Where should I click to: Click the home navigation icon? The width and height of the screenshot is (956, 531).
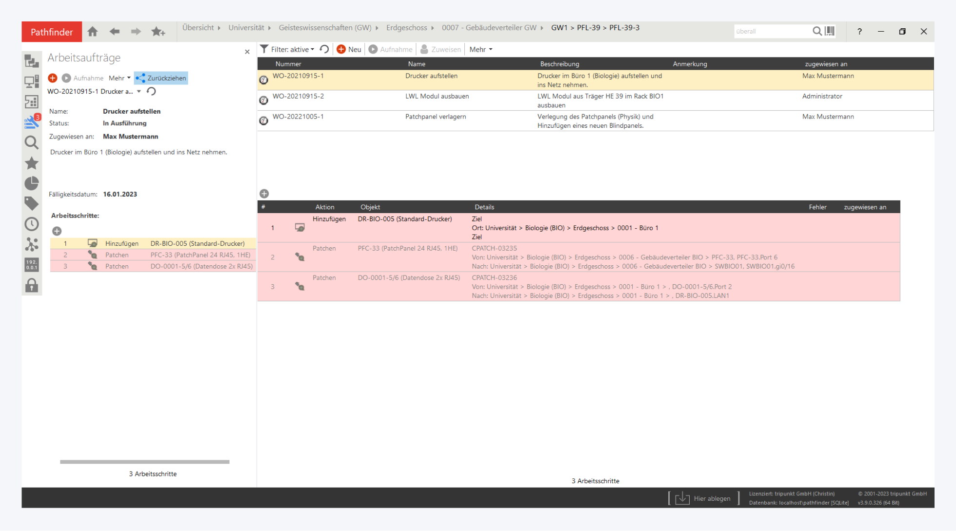(x=93, y=32)
